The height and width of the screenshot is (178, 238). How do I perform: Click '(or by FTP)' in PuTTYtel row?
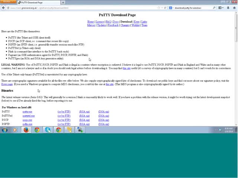click(64, 116)
